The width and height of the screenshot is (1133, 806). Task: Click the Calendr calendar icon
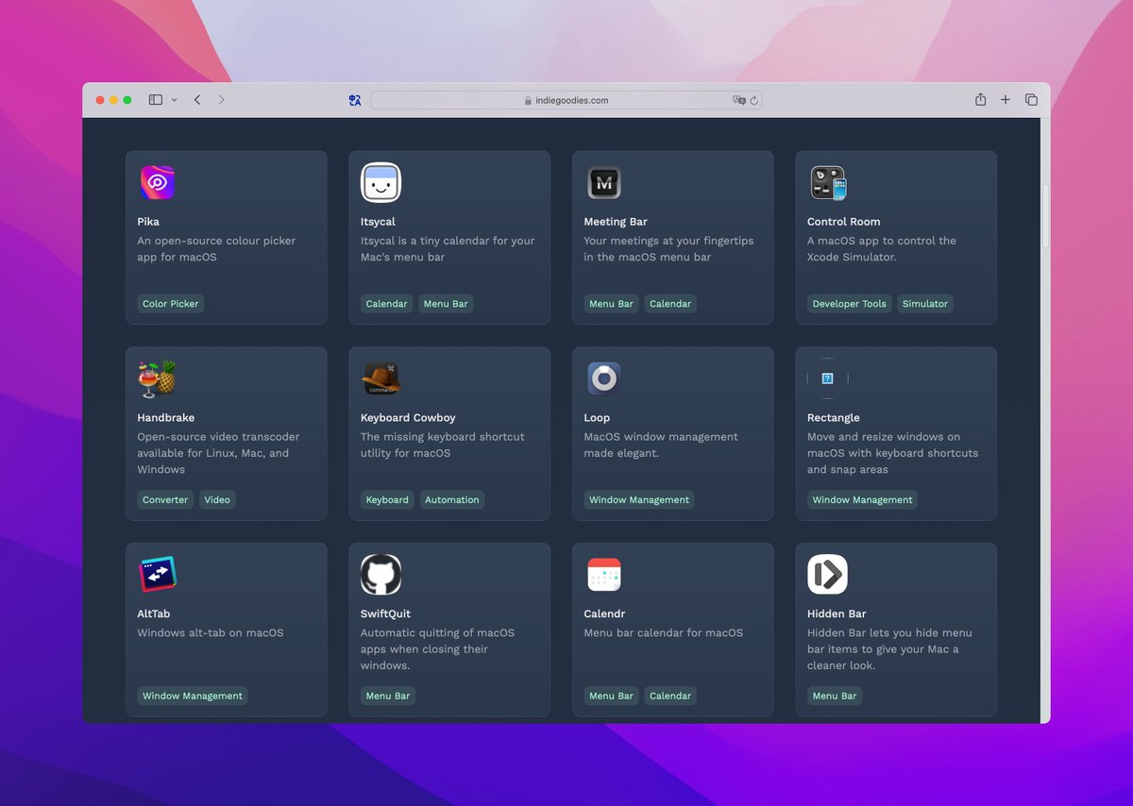(x=604, y=575)
